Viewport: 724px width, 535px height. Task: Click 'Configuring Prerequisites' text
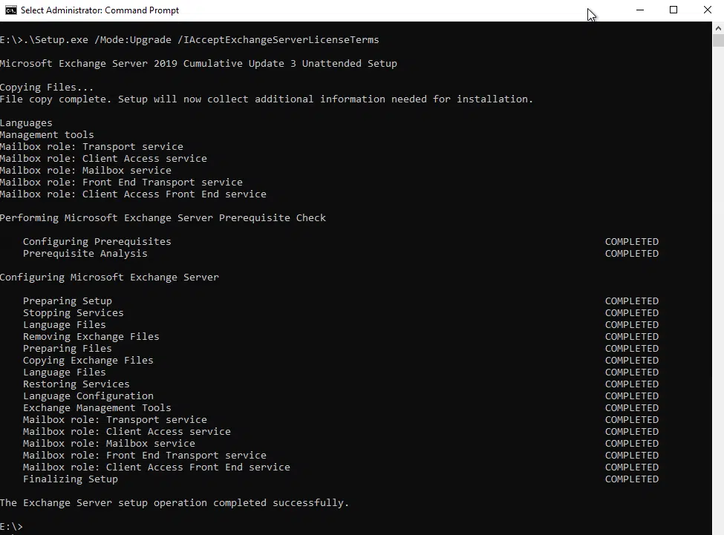click(97, 242)
